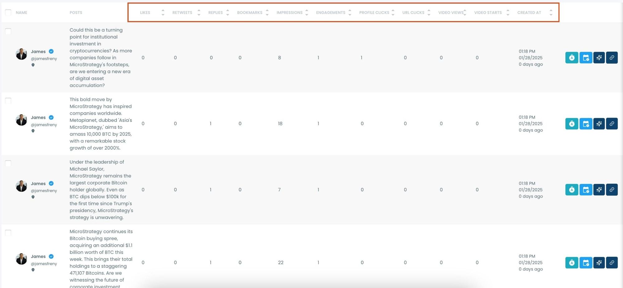The width and height of the screenshot is (623, 288).
Task: Click the PROFILE CLICKS column header
Action: coord(374,12)
